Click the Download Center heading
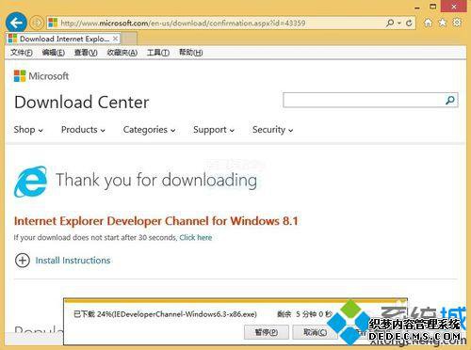The image size is (471, 350). [x=82, y=103]
